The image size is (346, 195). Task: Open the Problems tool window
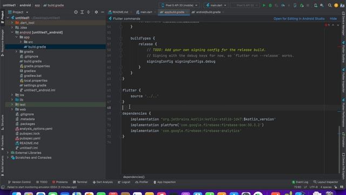pyautogui.click(x=60, y=182)
